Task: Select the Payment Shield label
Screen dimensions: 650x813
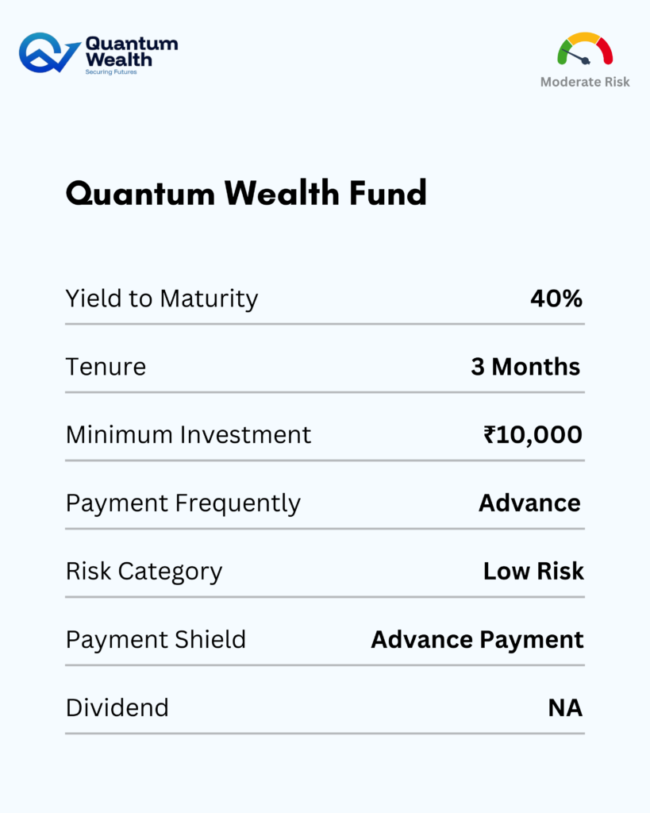Action: (156, 640)
